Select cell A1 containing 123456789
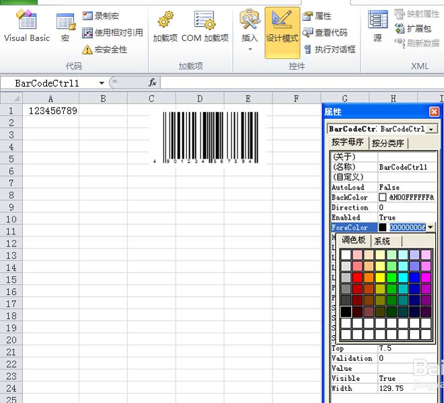This screenshot has height=403, width=444. click(51, 111)
